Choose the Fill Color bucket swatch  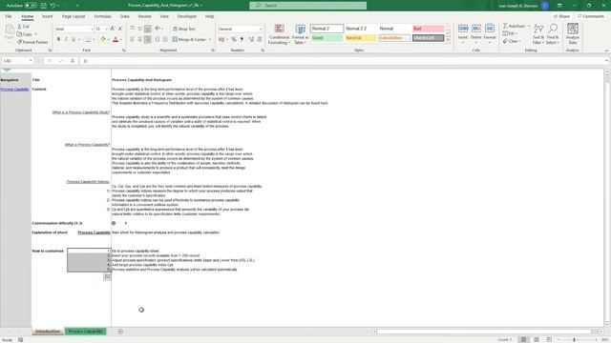[x=103, y=39]
